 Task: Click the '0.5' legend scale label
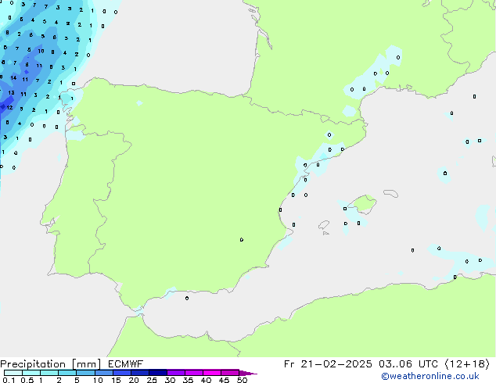point(27,380)
